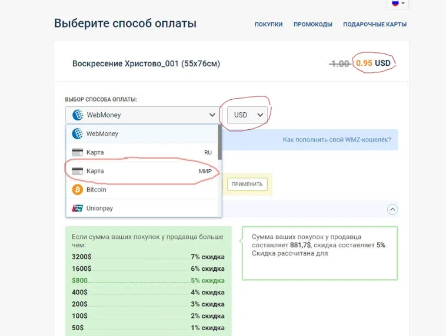Collapse the section with the round chevron
This screenshot has width=446, height=336.
pos(392,209)
